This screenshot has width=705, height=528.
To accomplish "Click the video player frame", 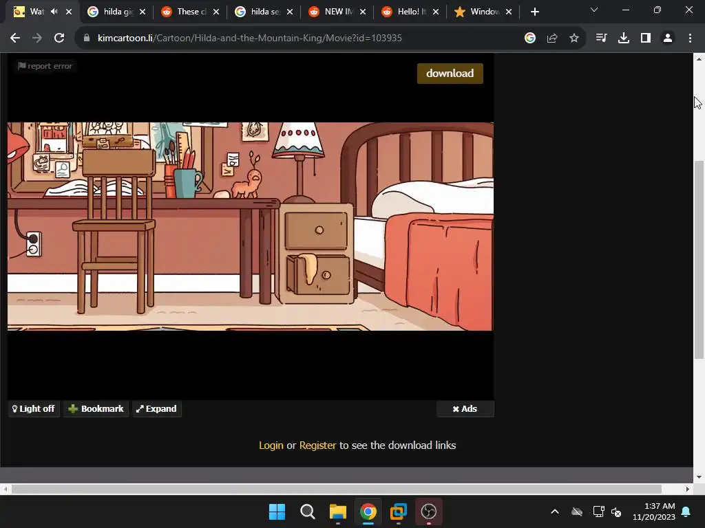I will pyautogui.click(x=251, y=226).
